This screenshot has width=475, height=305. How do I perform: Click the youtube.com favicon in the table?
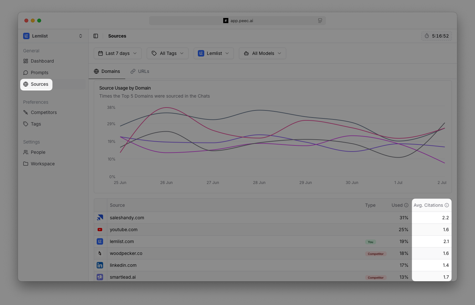(x=100, y=229)
